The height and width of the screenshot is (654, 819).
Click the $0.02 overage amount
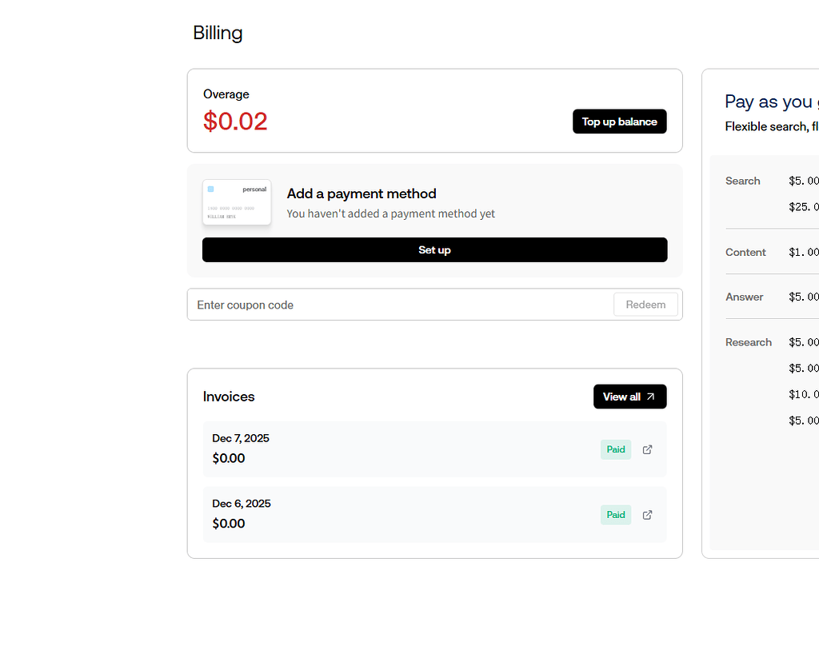click(235, 121)
